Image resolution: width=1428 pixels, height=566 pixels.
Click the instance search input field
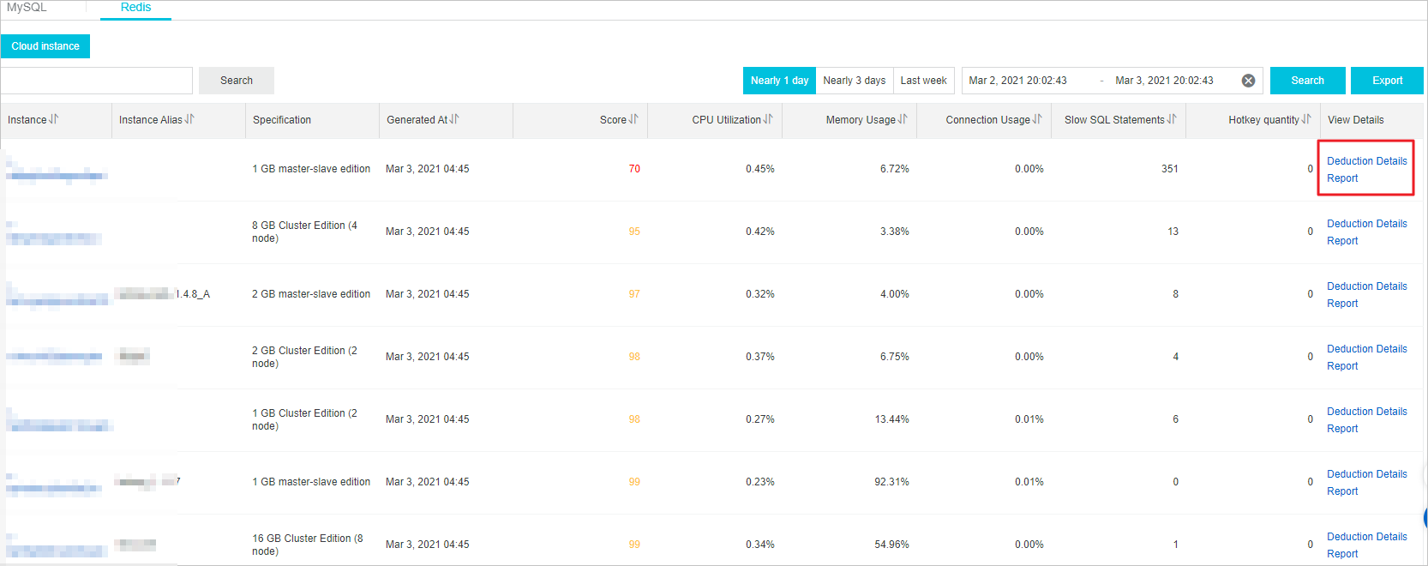point(96,81)
